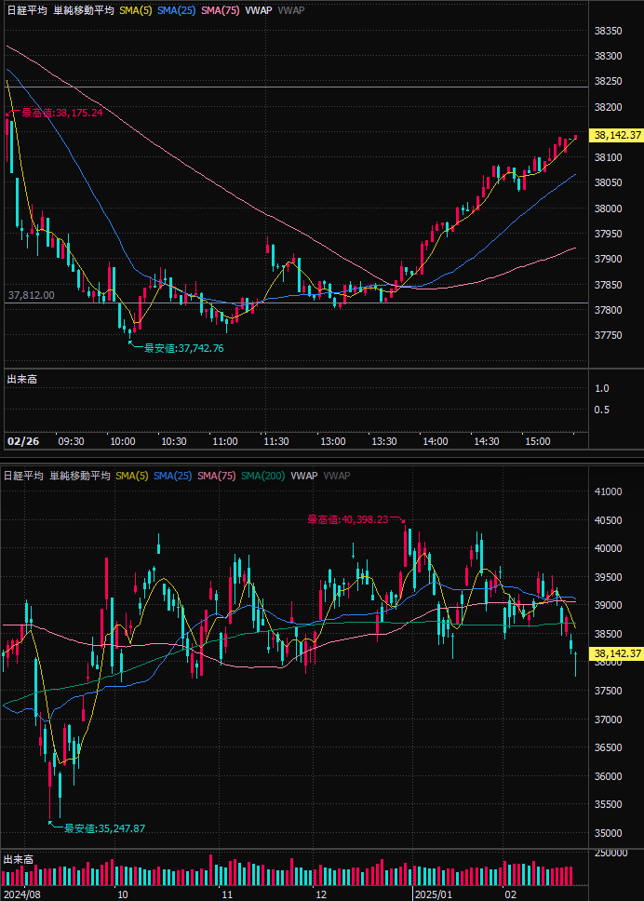Click the white VWAP legend in the daily chart

(x=304, y=476)
